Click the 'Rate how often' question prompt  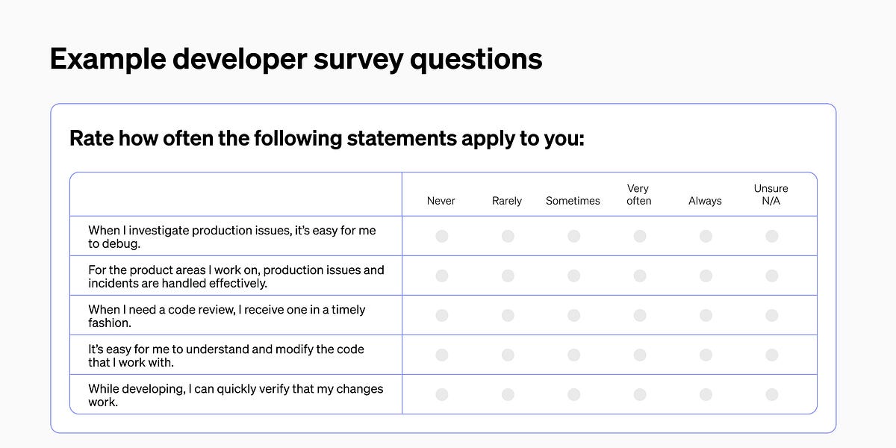tap(327, 139)
